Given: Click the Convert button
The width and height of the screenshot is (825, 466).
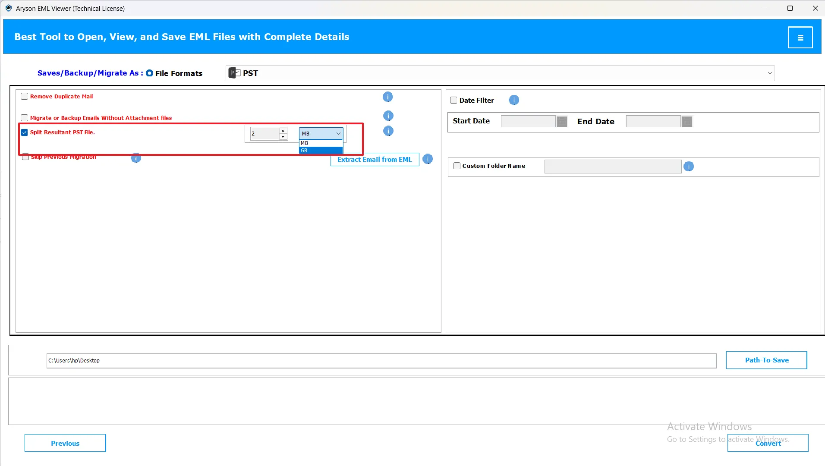Looking at the screenshot, I should coord(768,443).
